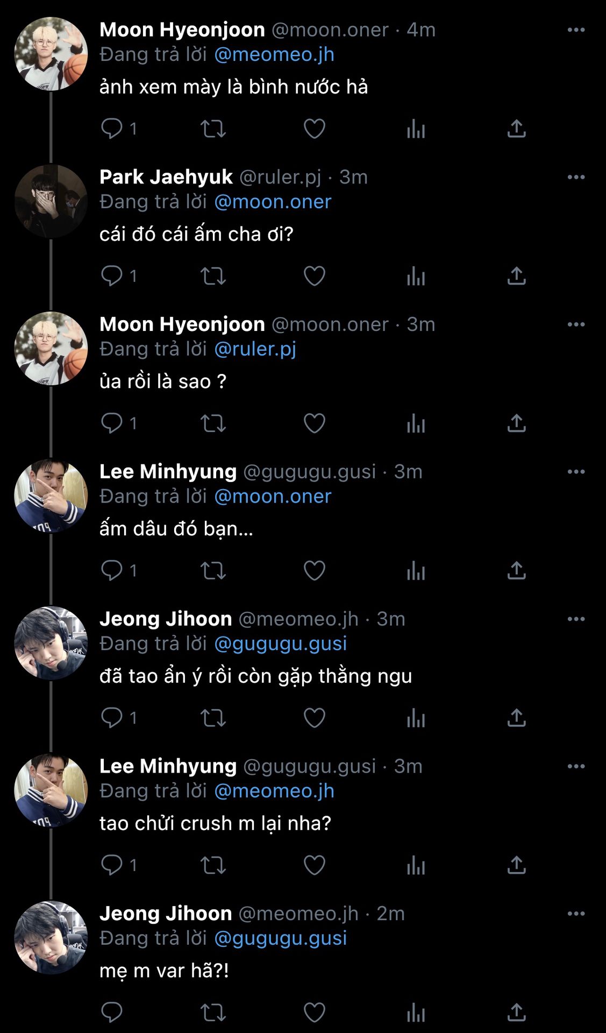This screenshot has height=1033, width=606.
Task: Reply to Jeong Jihoon's "đã tao ẩn ý" tweet
Action: click(x=112, y=718)
